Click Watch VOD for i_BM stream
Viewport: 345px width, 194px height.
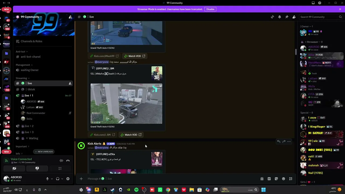tap(131, 135)
